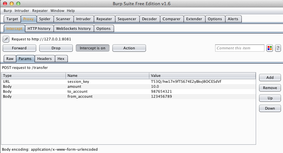This screenshot has height=153, width=283.
Task: Switch to the Sequencer tab
Action: [127, 19]
